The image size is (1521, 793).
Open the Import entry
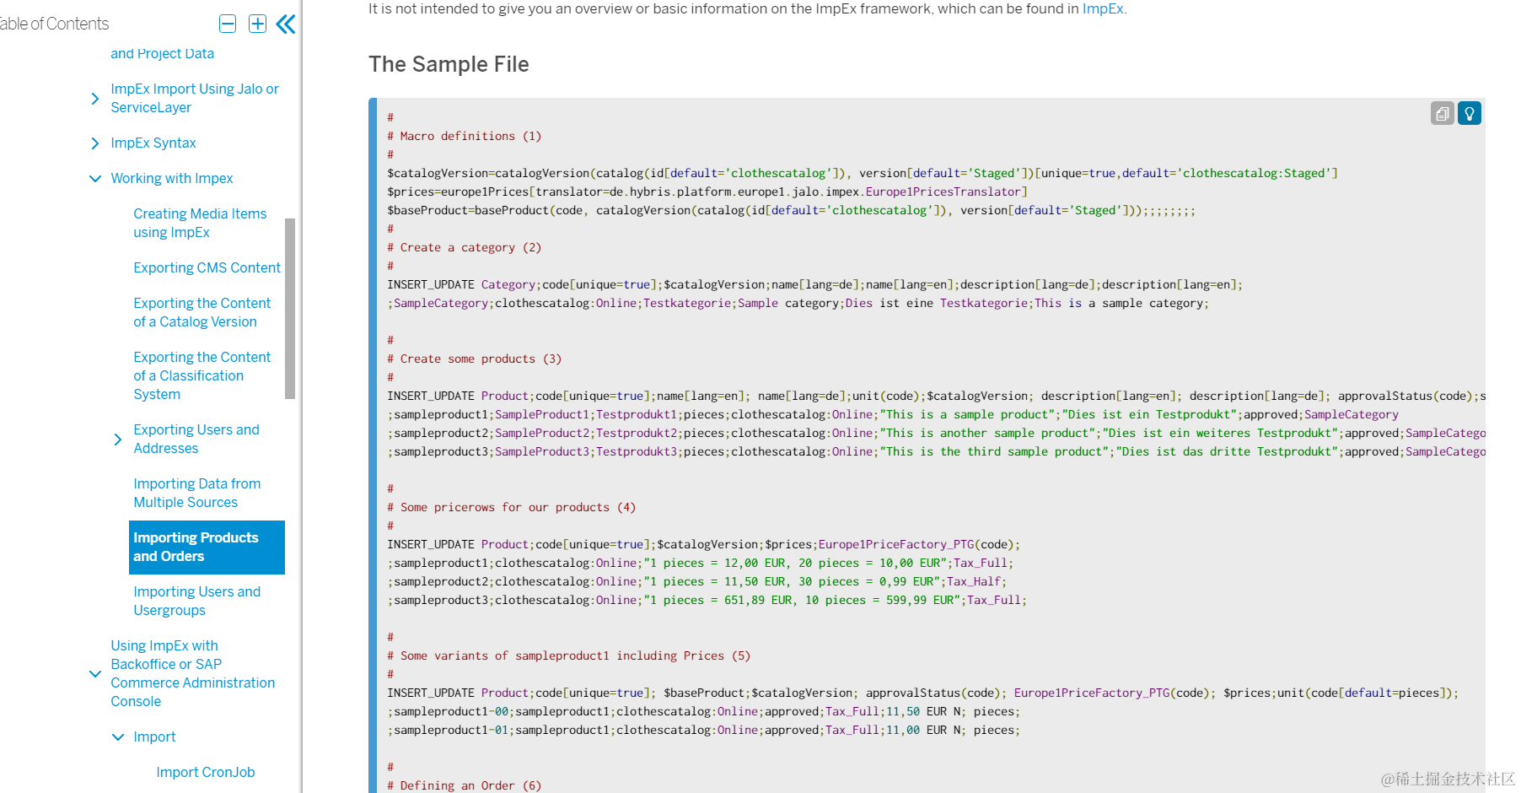[154, 736]
